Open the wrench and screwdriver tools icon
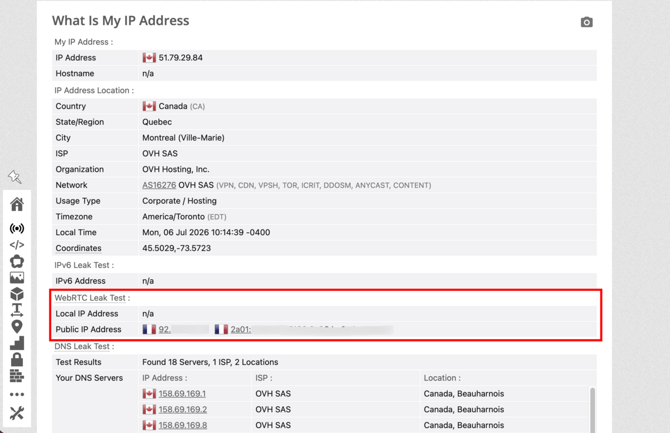This screenshot has height=433, width=670. (17, 413)
